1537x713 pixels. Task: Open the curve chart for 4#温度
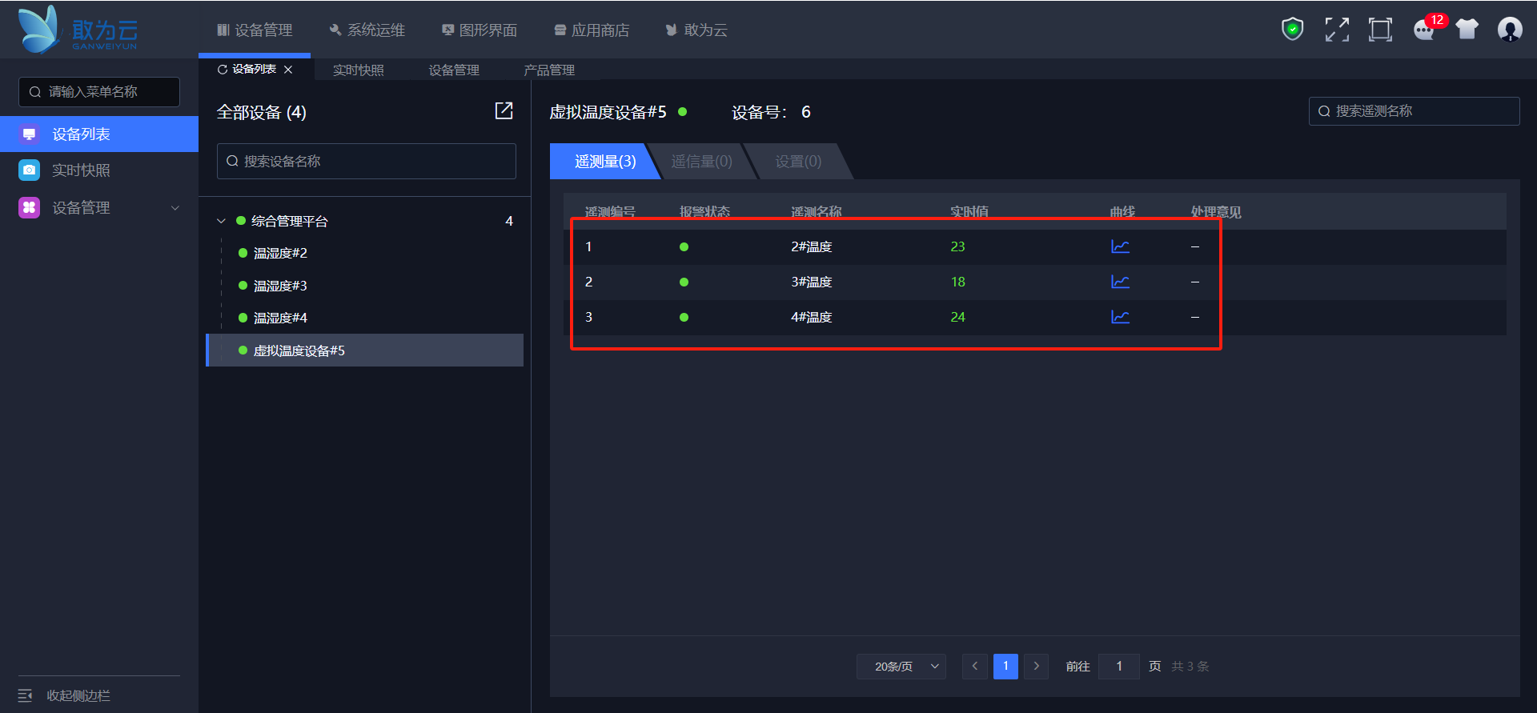[x=1120, y=317]
